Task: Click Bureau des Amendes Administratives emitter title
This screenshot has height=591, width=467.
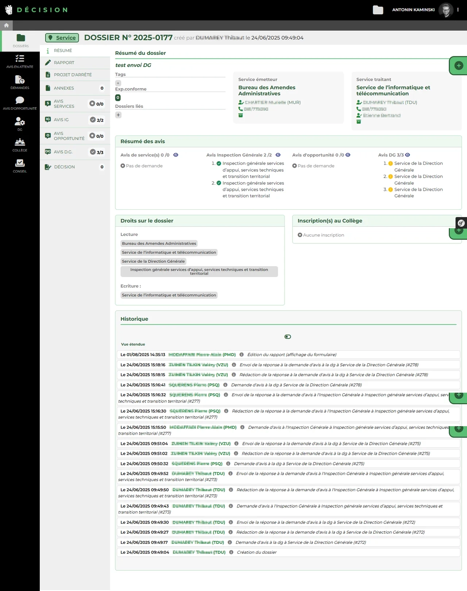Action: [x=267, y=90]
